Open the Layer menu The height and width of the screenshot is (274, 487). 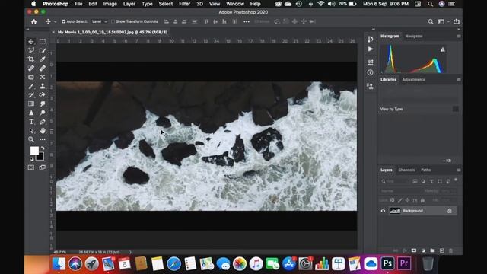pyautogui.click(x=129, y=4)
